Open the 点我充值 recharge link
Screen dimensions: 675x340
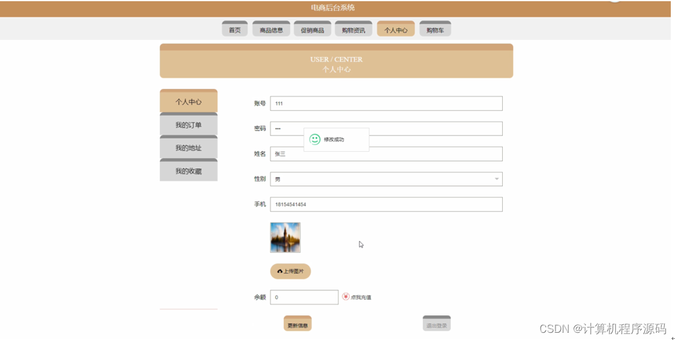(361, 297)
